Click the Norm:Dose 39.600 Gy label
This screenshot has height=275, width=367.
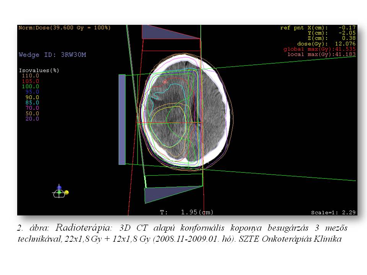65,28
